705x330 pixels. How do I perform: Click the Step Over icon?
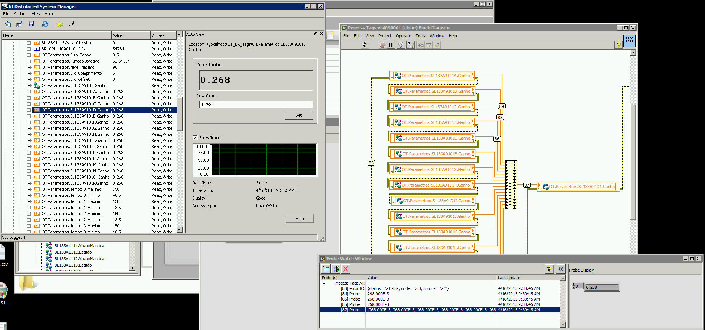coord(428,45)
